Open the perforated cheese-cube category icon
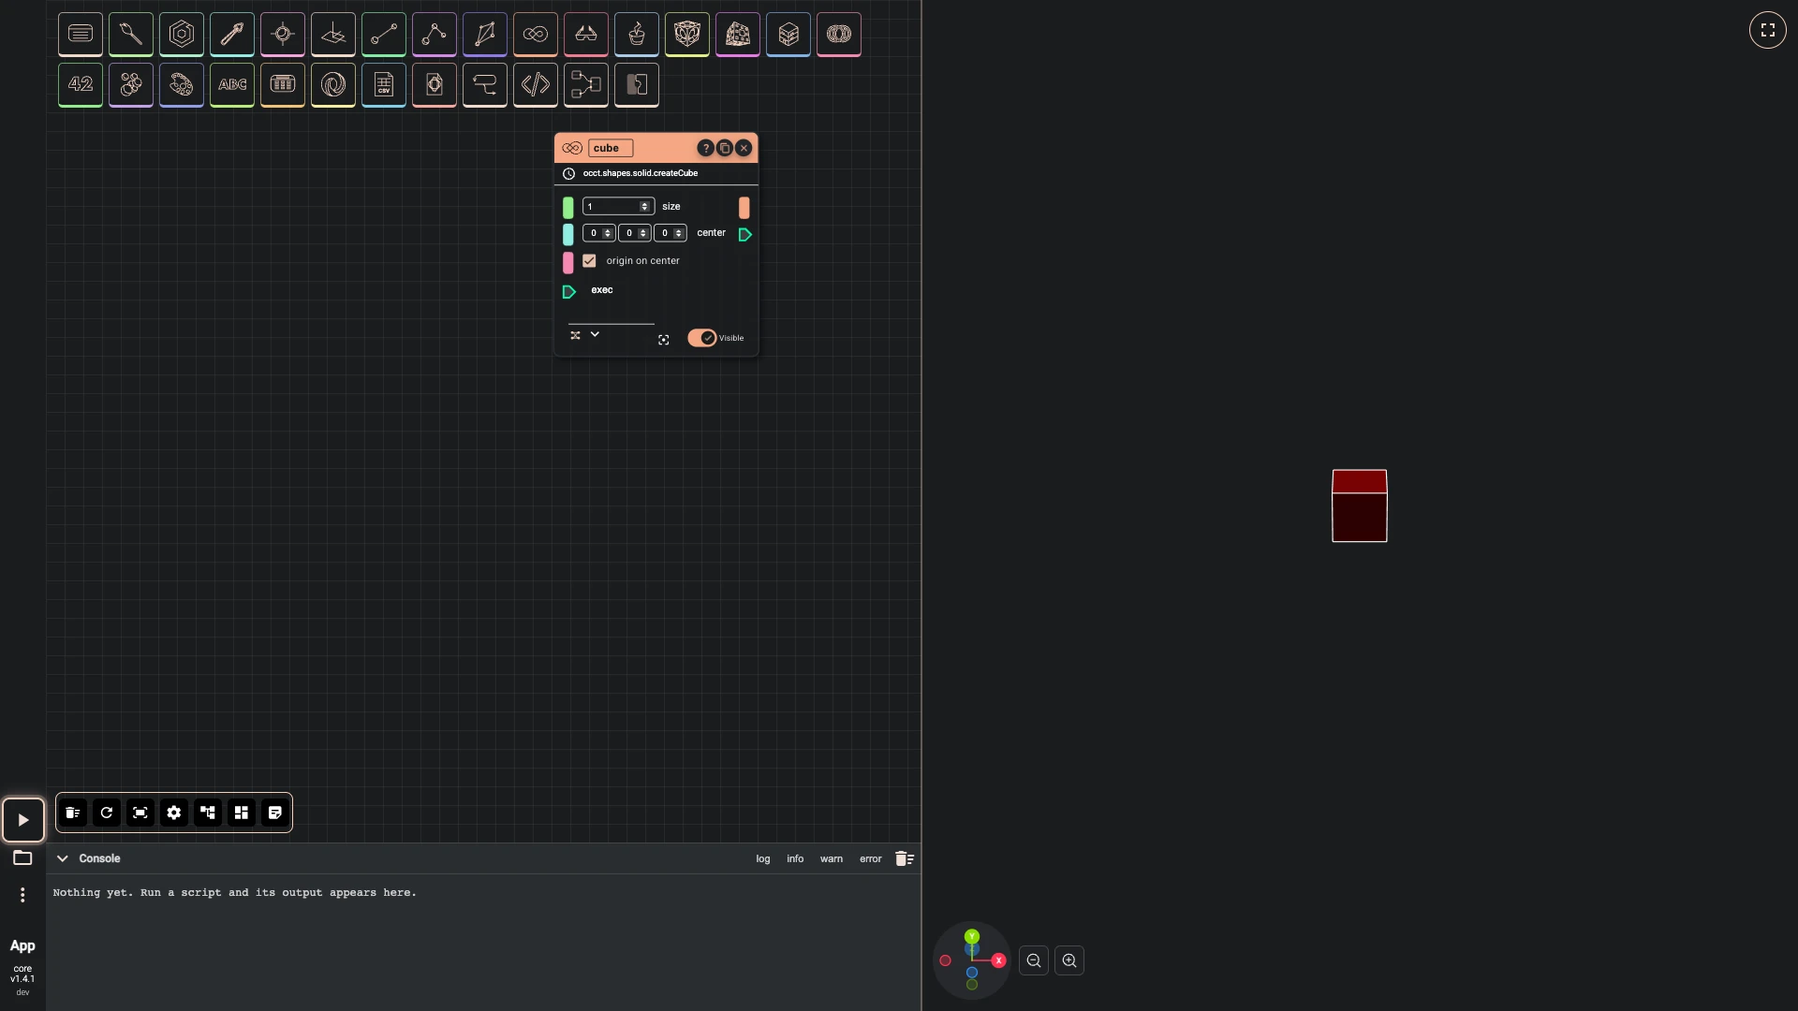The height and width of the screenshot is (1011, 1798). (738, 35)
